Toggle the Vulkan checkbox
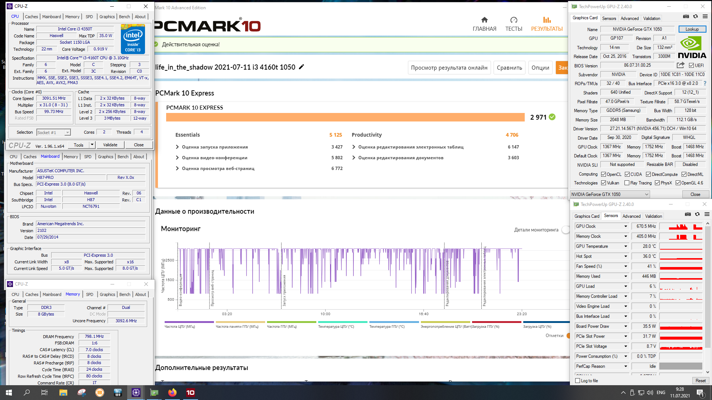Screen dimensions: 712x400 (603, 183)
